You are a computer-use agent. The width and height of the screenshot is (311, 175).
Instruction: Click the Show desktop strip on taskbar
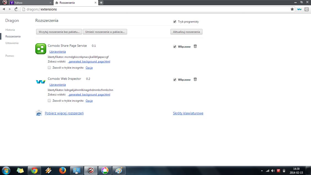pos(309,170)
